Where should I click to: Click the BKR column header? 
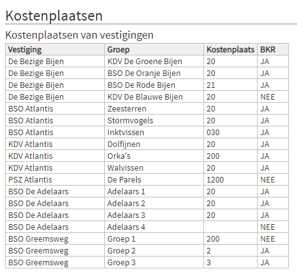273,49
